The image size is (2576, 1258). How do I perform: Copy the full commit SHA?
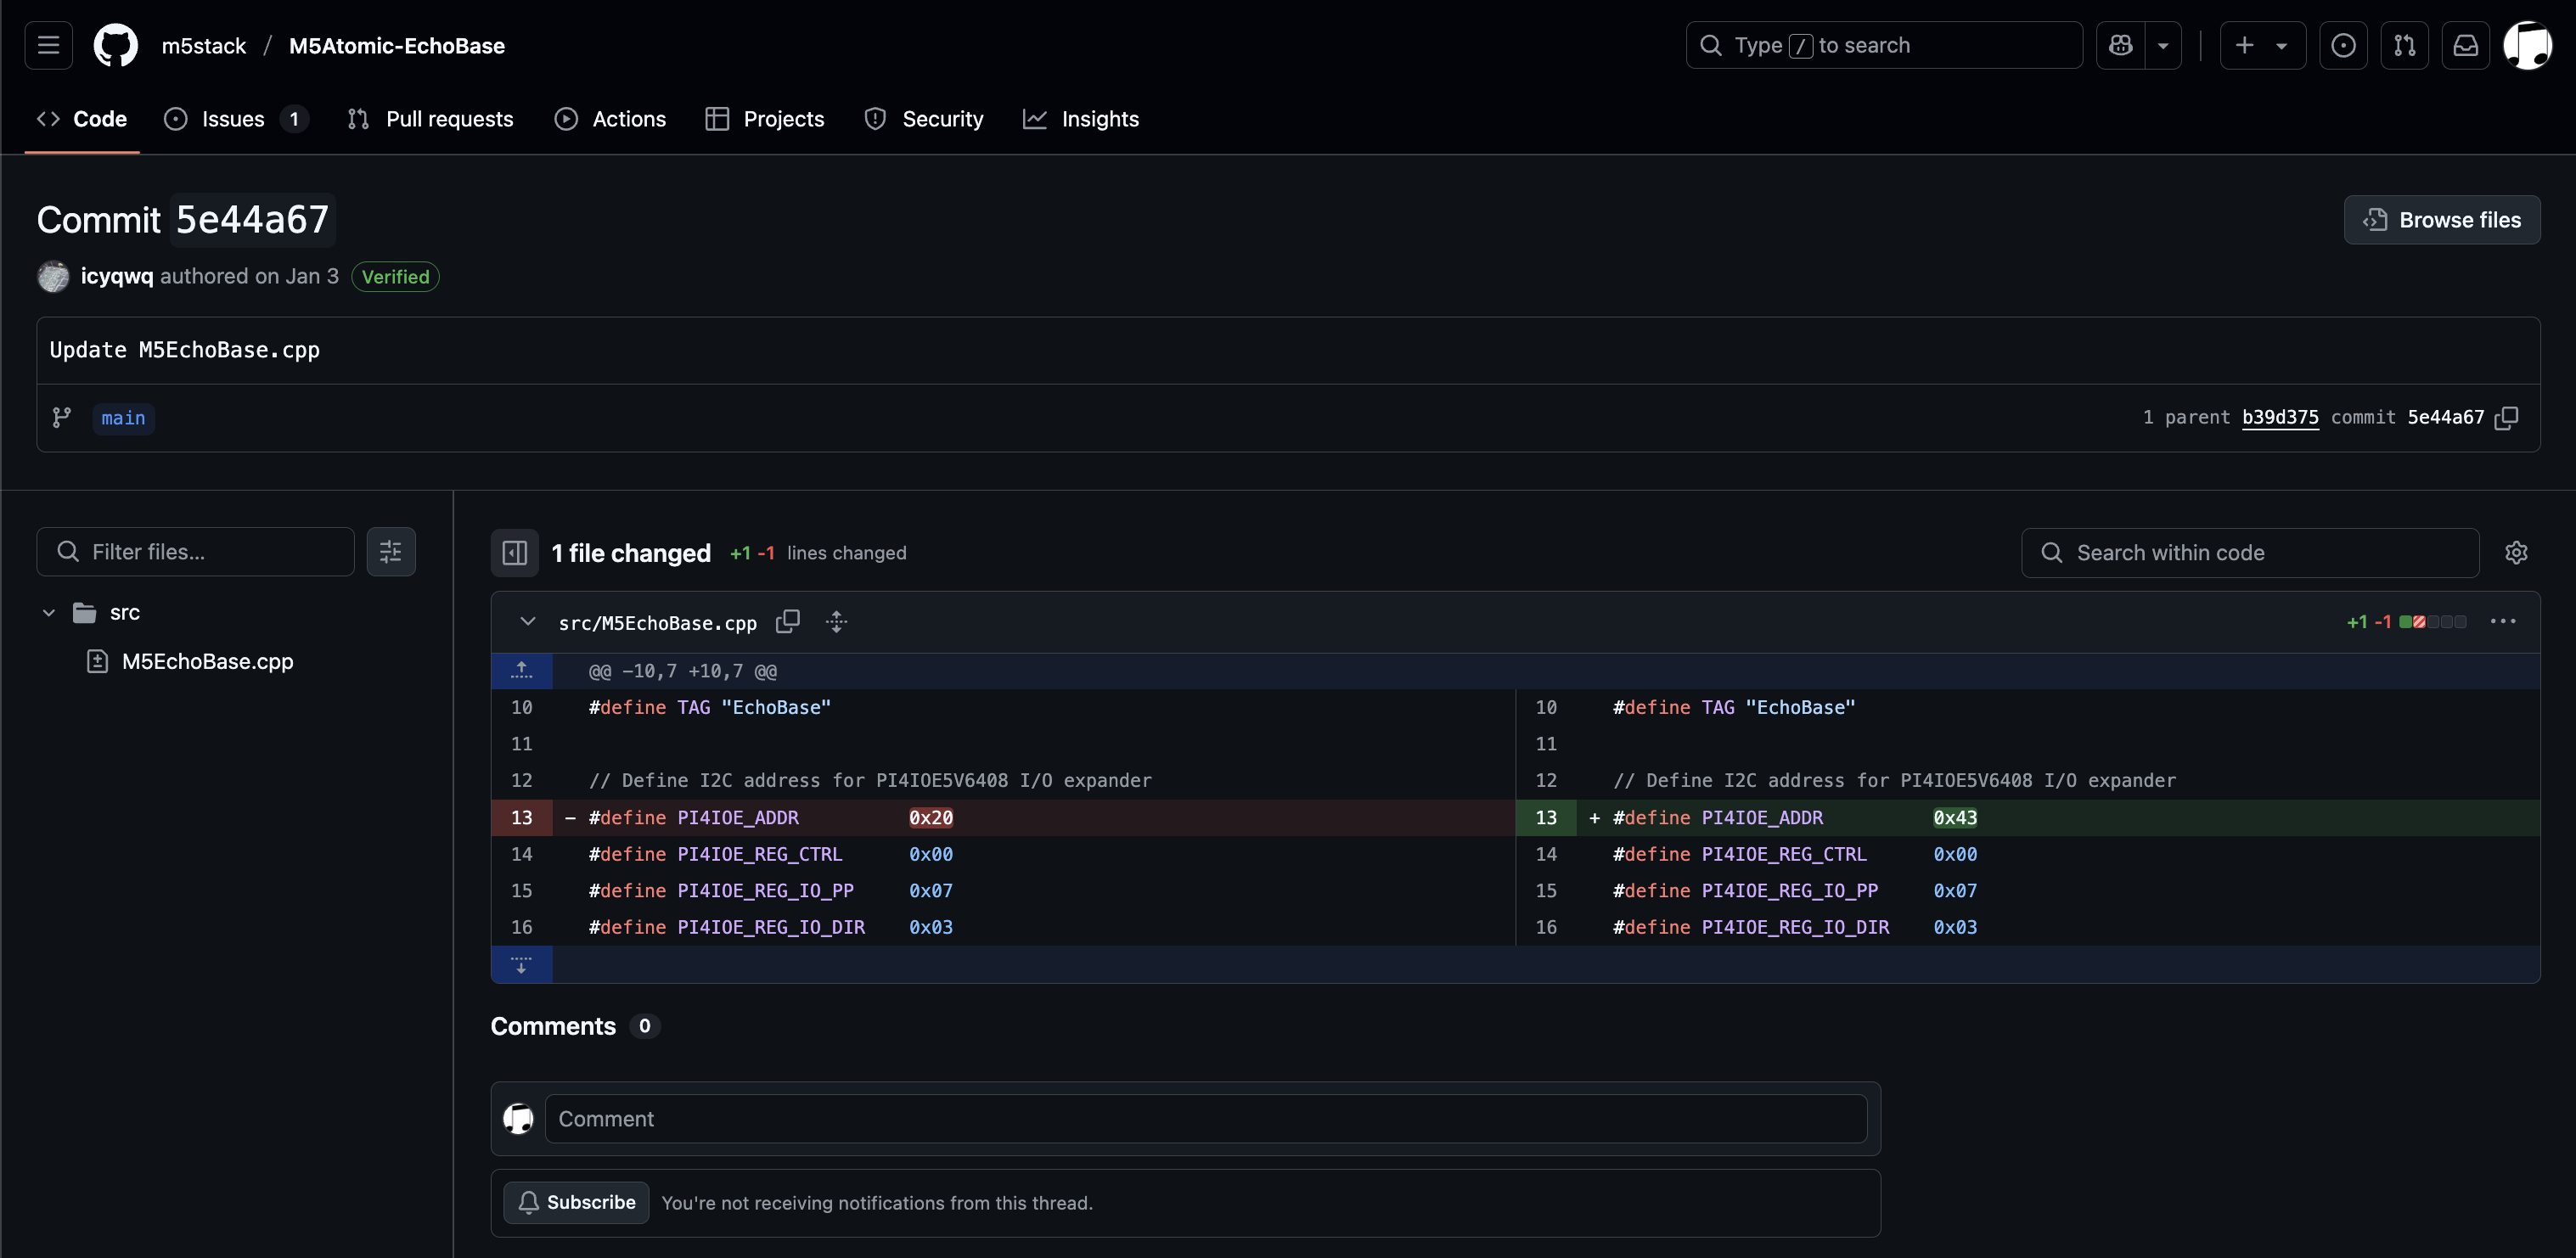tap(2506, 418)
